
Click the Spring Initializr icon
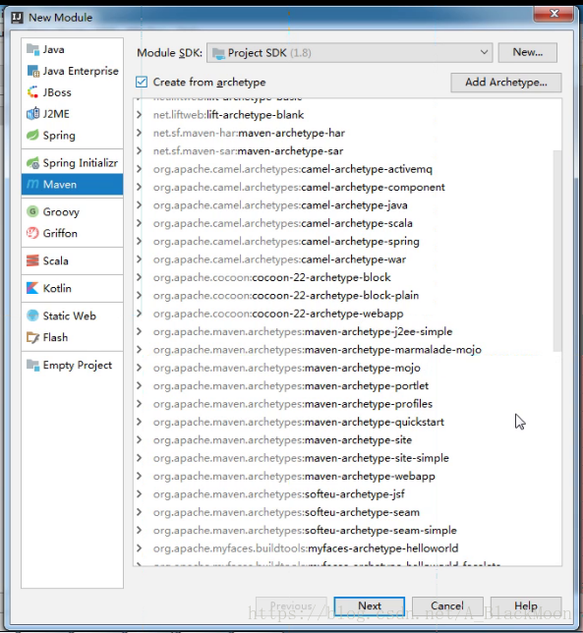[x=32, y=163]
